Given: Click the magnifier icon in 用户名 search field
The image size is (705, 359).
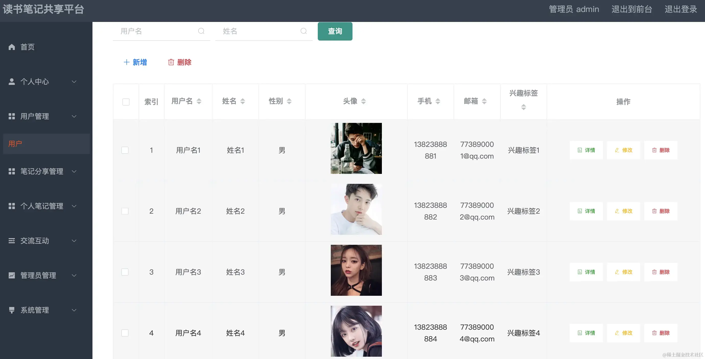Looking at the screenshot, I should (x=201, y=31).
